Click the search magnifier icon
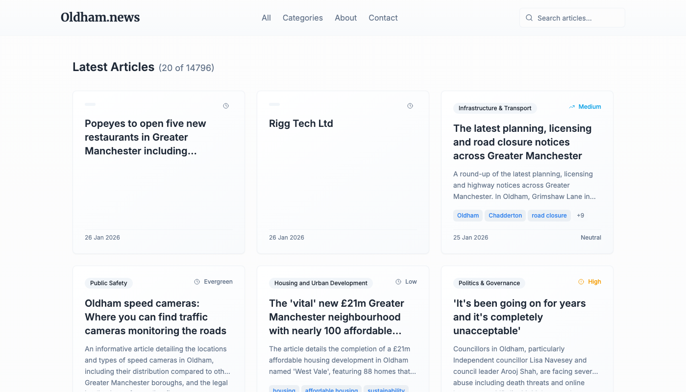The height and width of the screenshot is (392, 686). click(x=529, y=18)
